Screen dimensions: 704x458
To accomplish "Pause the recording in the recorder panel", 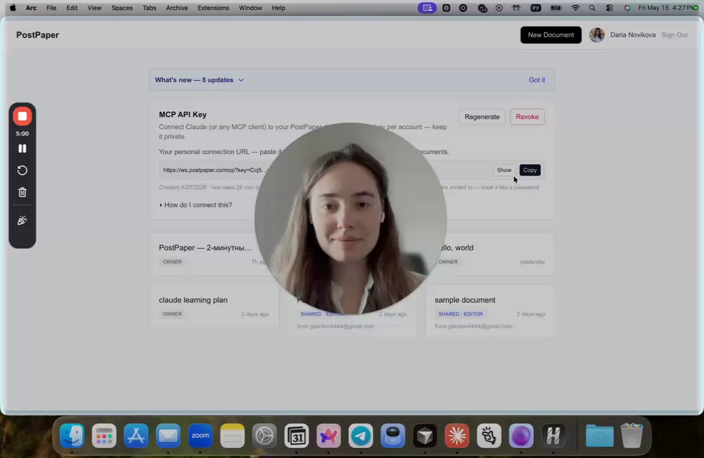I will 22,148.
